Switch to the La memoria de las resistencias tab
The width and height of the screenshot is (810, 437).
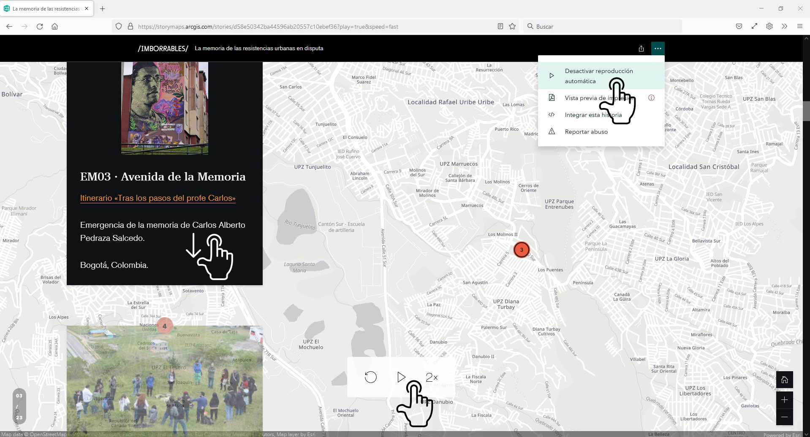tap(47, 8)
